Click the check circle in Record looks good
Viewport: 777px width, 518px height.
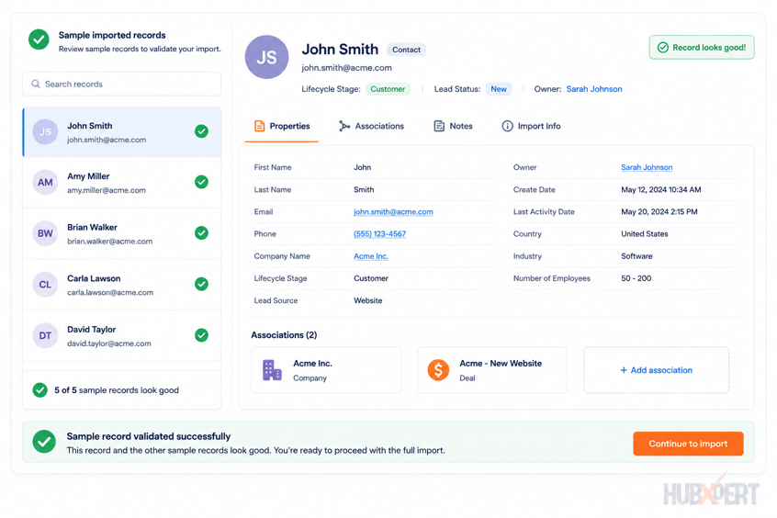coord(662,48)
